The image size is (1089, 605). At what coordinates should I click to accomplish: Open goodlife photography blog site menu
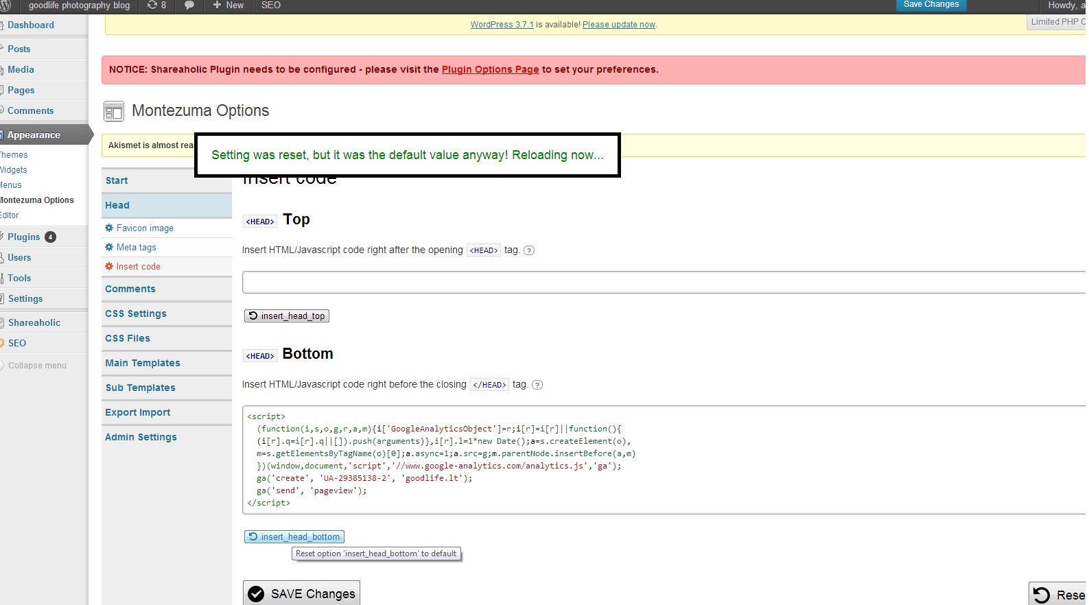click(79, 5)
